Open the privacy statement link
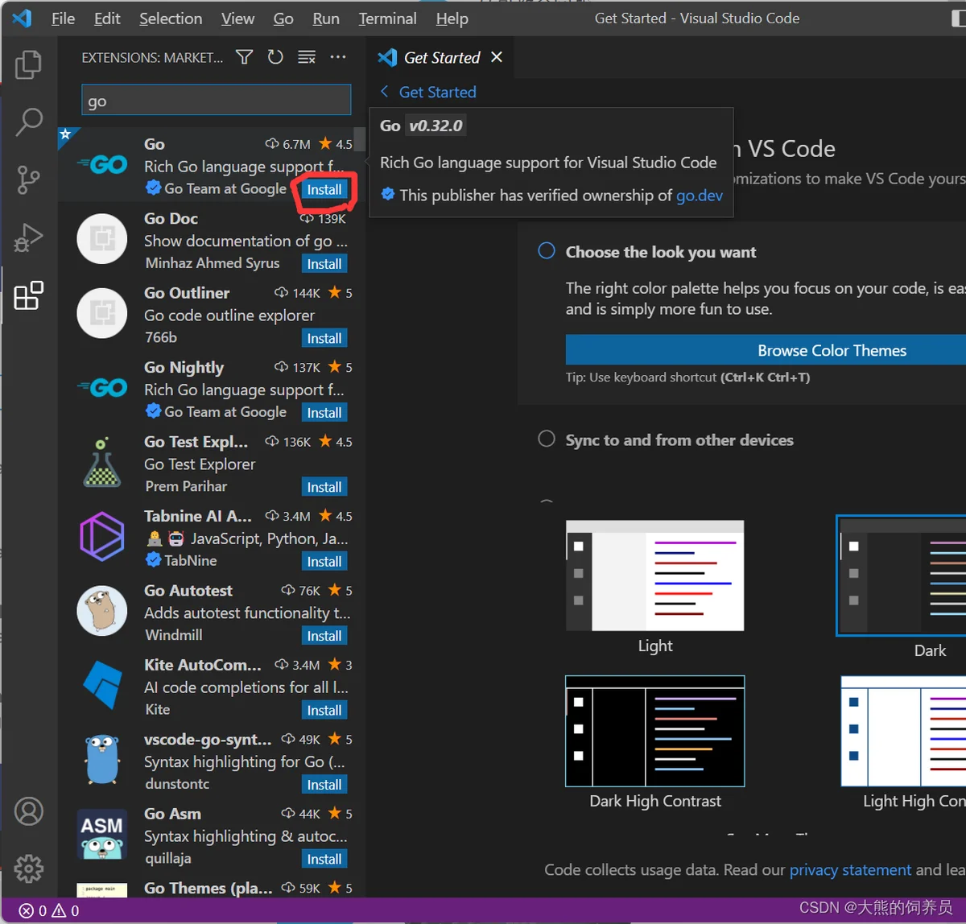966x924 pixels. (x=850, y=869)
